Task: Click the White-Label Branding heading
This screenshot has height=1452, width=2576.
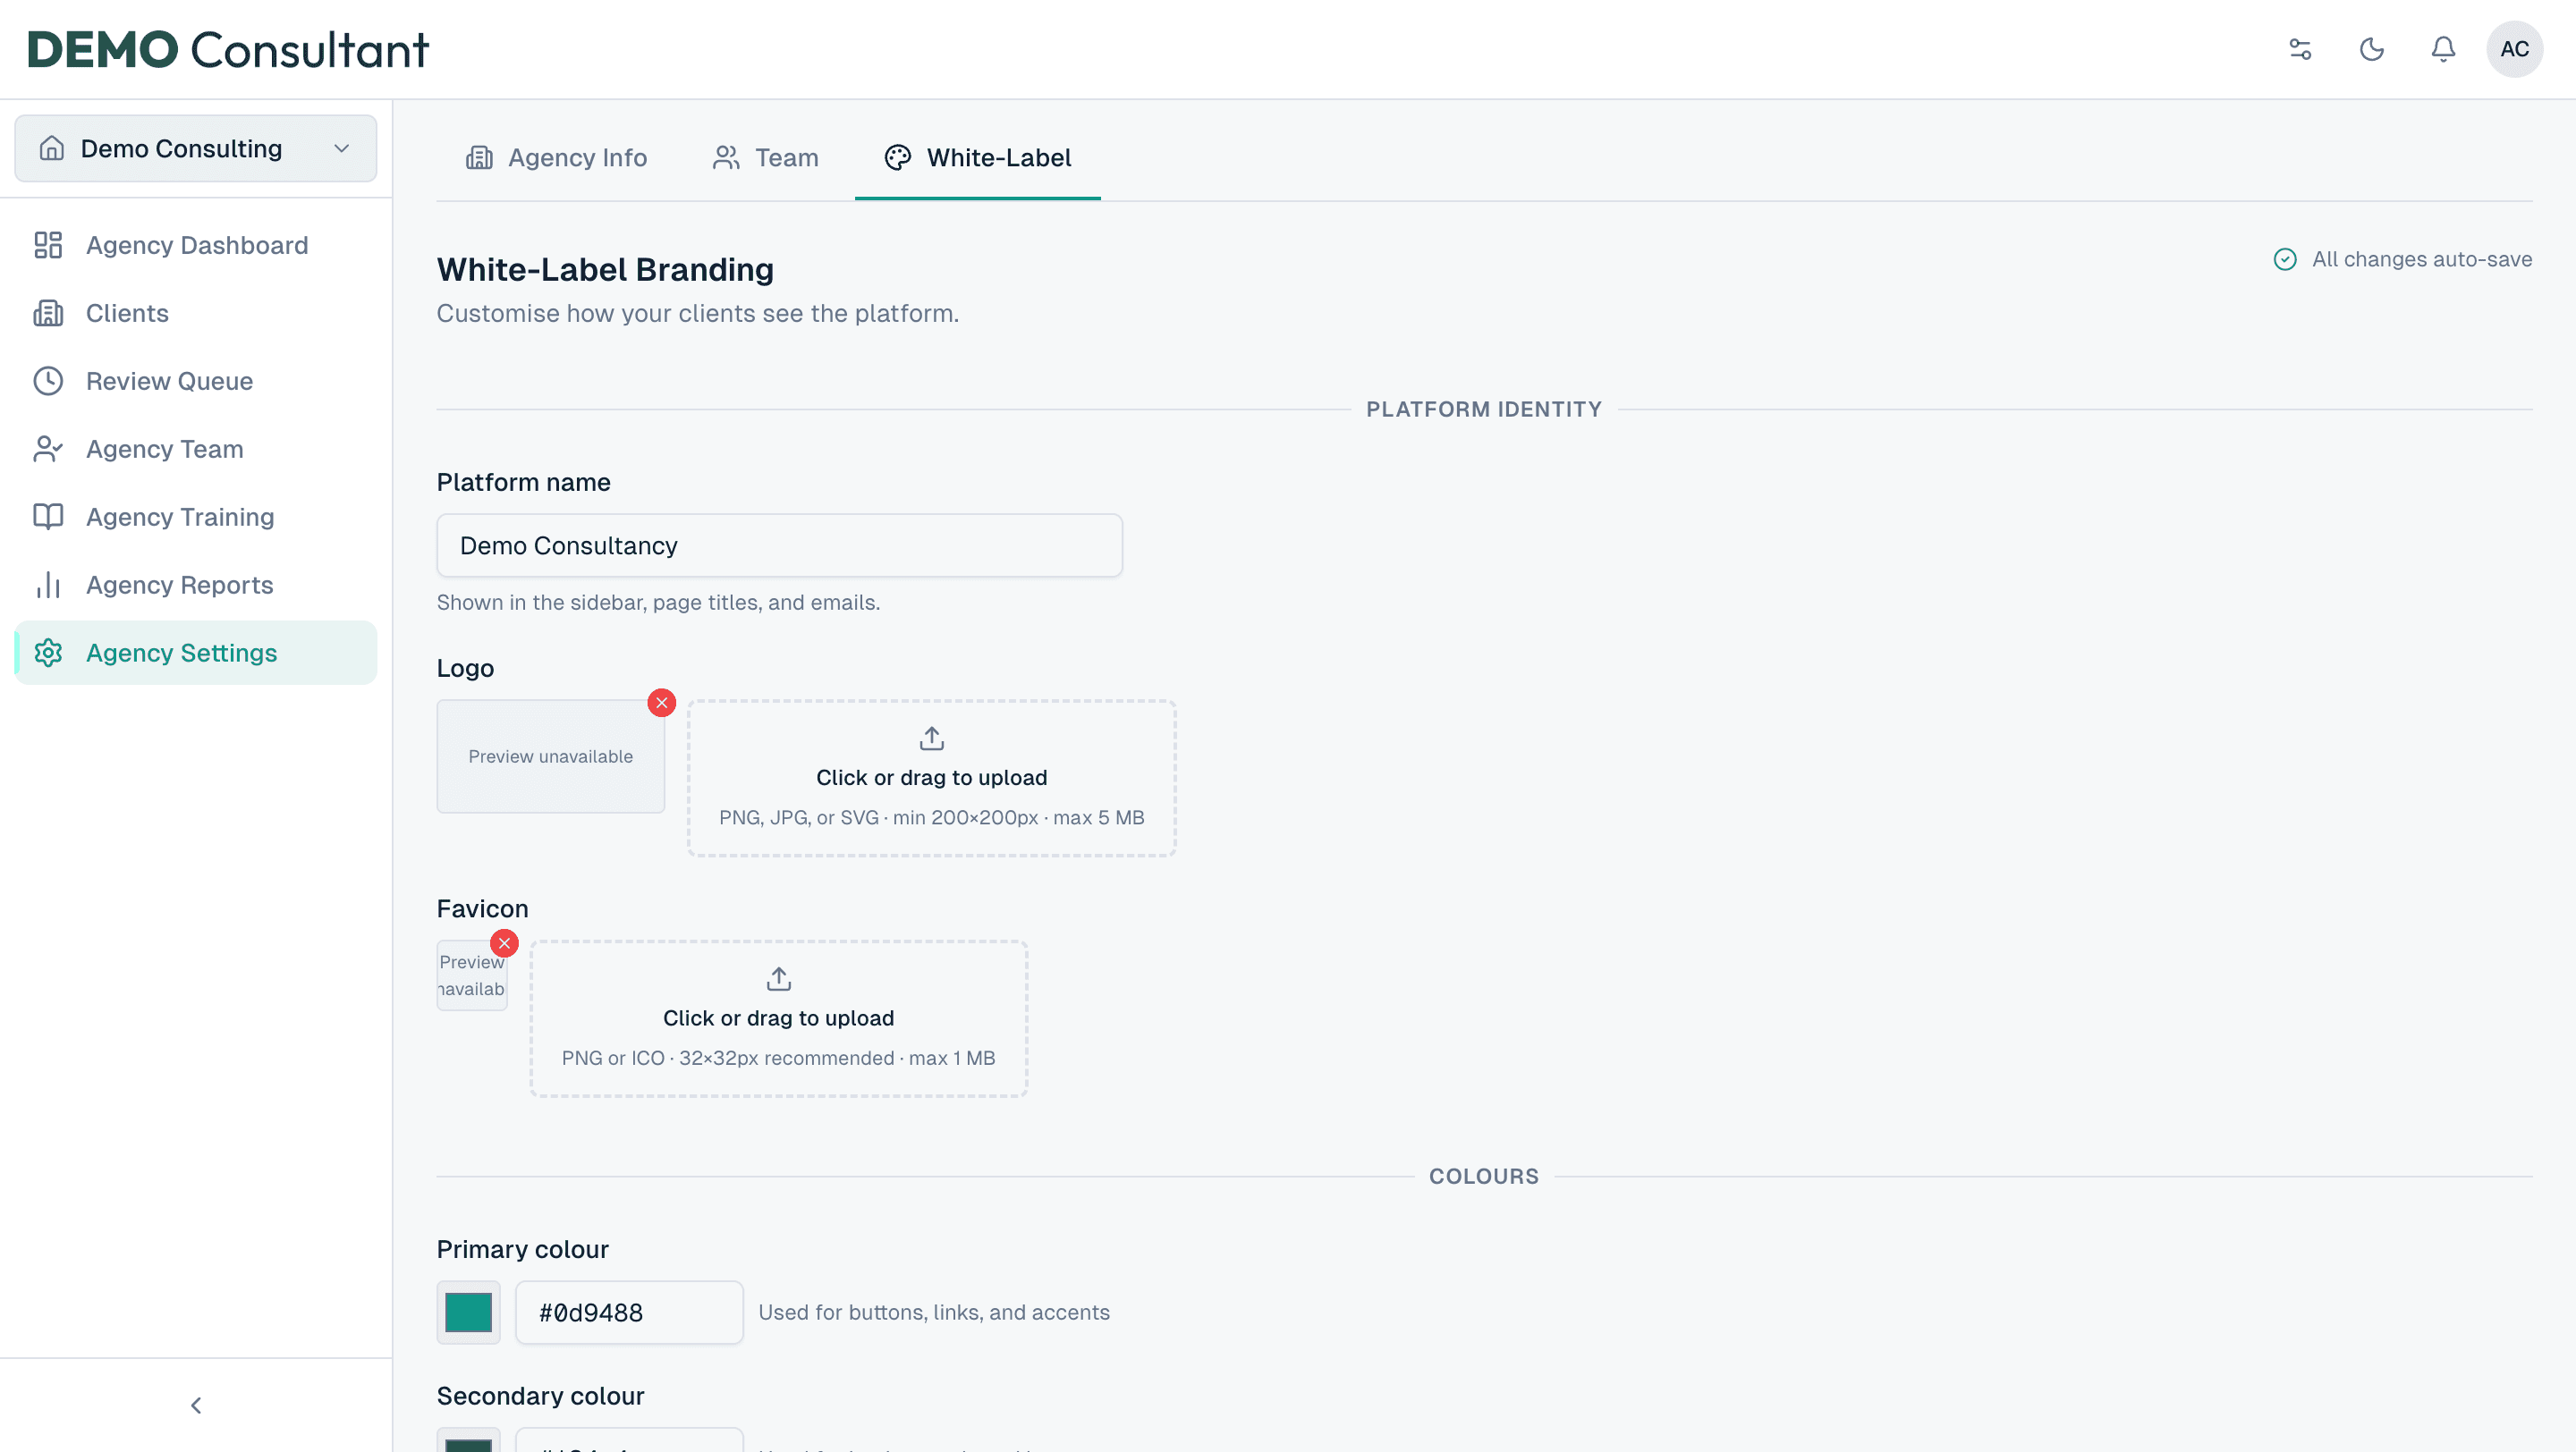Action: (606, 270)
